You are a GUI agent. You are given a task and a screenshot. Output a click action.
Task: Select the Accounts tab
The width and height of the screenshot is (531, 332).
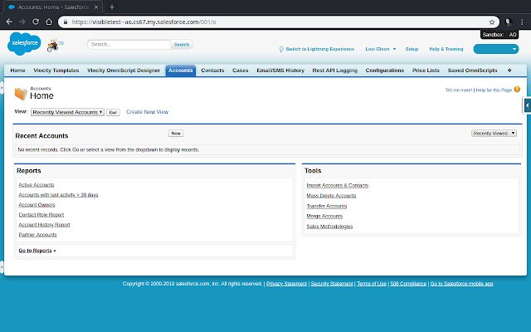pos(181,71)
